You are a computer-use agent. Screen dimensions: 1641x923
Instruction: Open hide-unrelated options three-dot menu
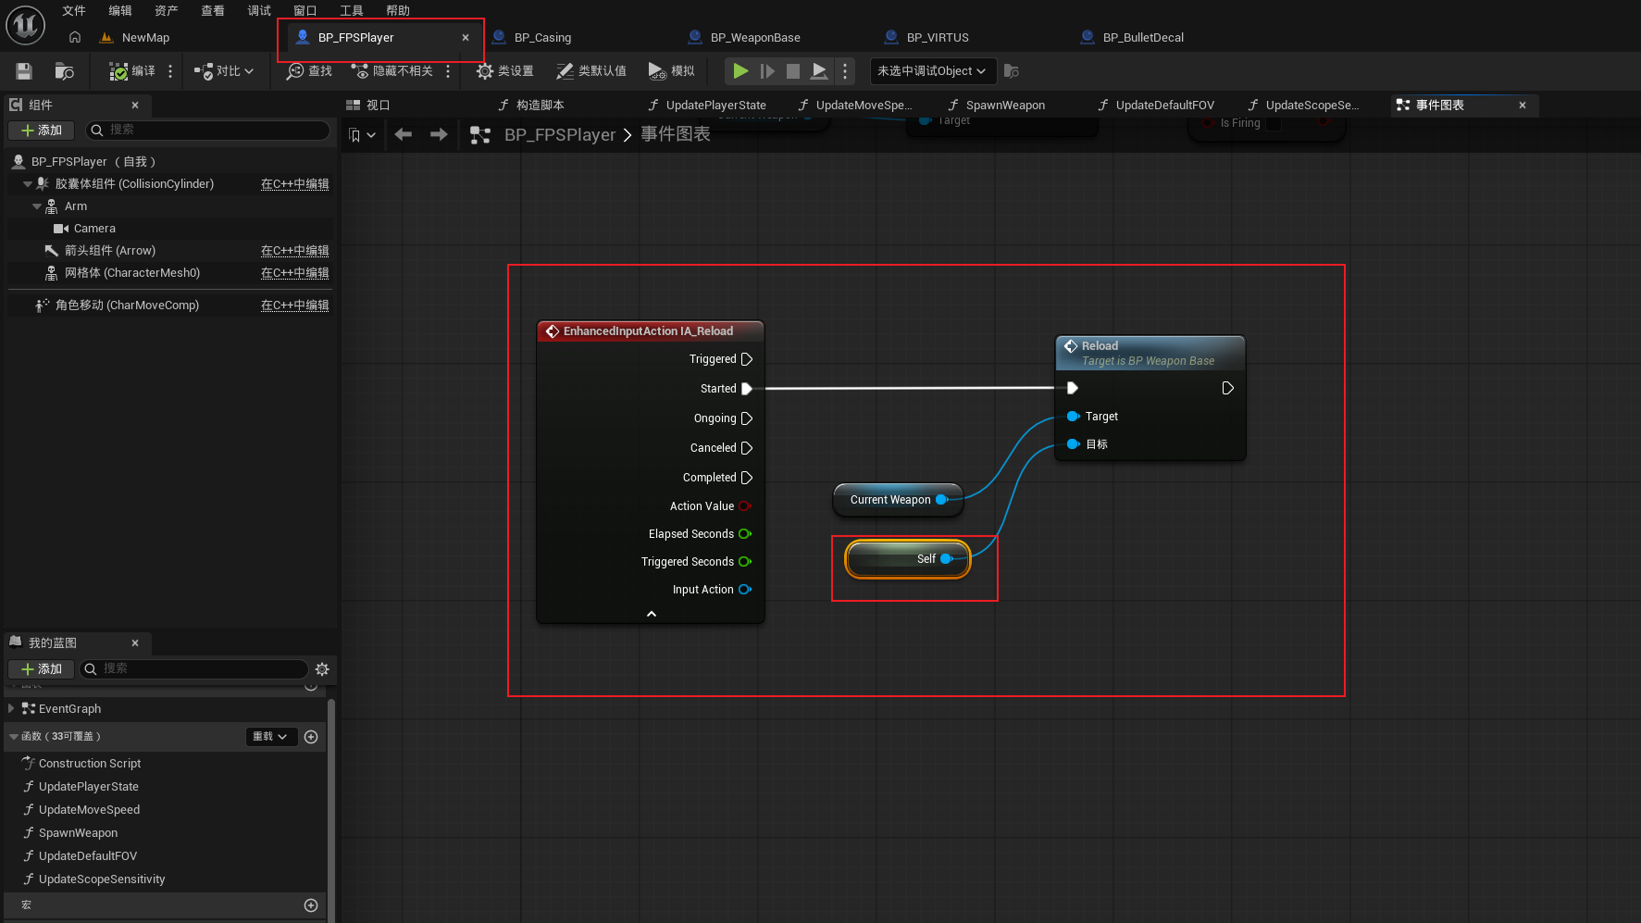(448, 71)
